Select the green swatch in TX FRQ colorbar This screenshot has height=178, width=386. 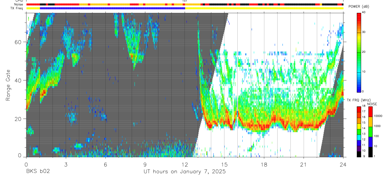pyautogui.click(x=359, y=132)
